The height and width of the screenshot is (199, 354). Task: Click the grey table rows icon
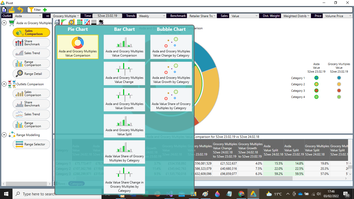(94, 22)
